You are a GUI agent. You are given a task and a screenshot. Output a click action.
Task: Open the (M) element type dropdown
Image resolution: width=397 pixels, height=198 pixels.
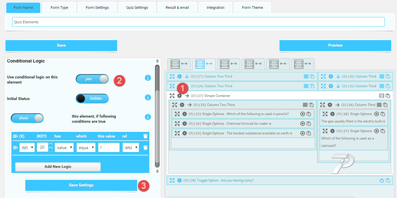(27, 147)
